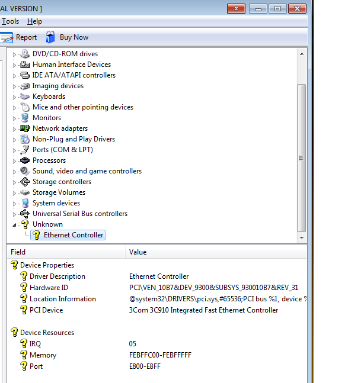This screenshot has height=383, width=364.
Task: Click the tree scrollbar up arrow
Action: 302,54
